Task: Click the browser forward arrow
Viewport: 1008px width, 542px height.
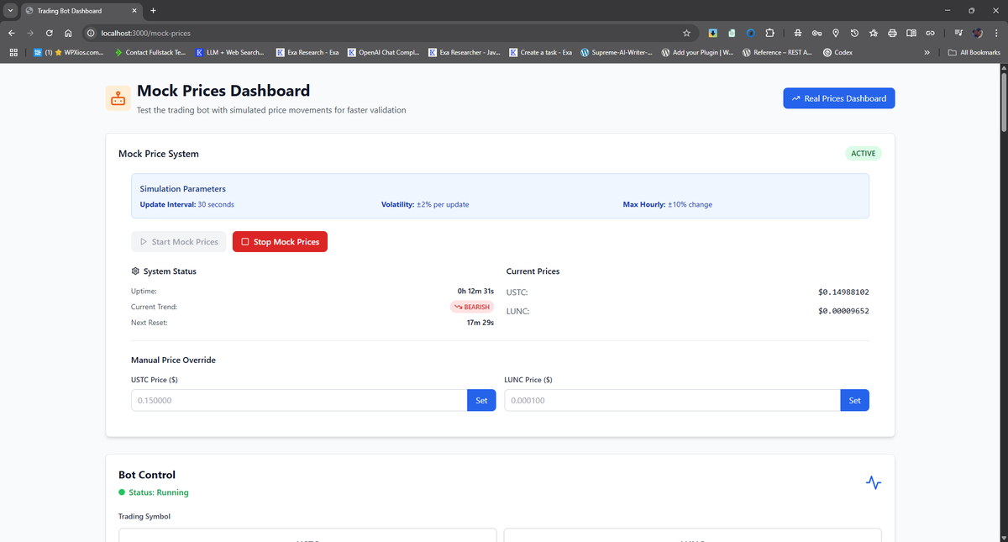Action: [31, 33]
